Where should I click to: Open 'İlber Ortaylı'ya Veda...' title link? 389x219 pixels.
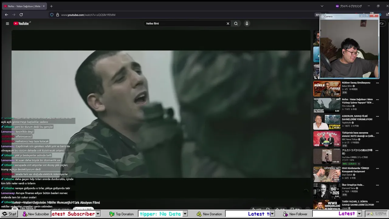353,185
